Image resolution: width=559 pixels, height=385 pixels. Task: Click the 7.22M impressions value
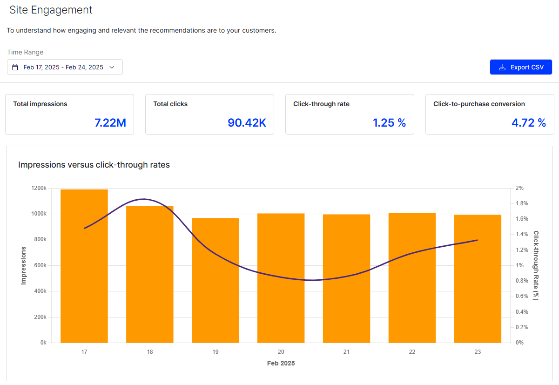(110, 123)
